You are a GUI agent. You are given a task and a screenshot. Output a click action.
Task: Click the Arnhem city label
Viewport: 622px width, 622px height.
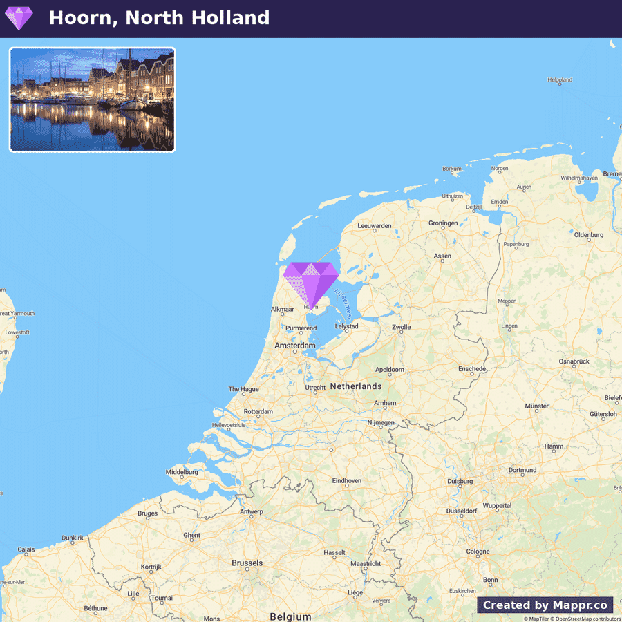pos(385,403)
